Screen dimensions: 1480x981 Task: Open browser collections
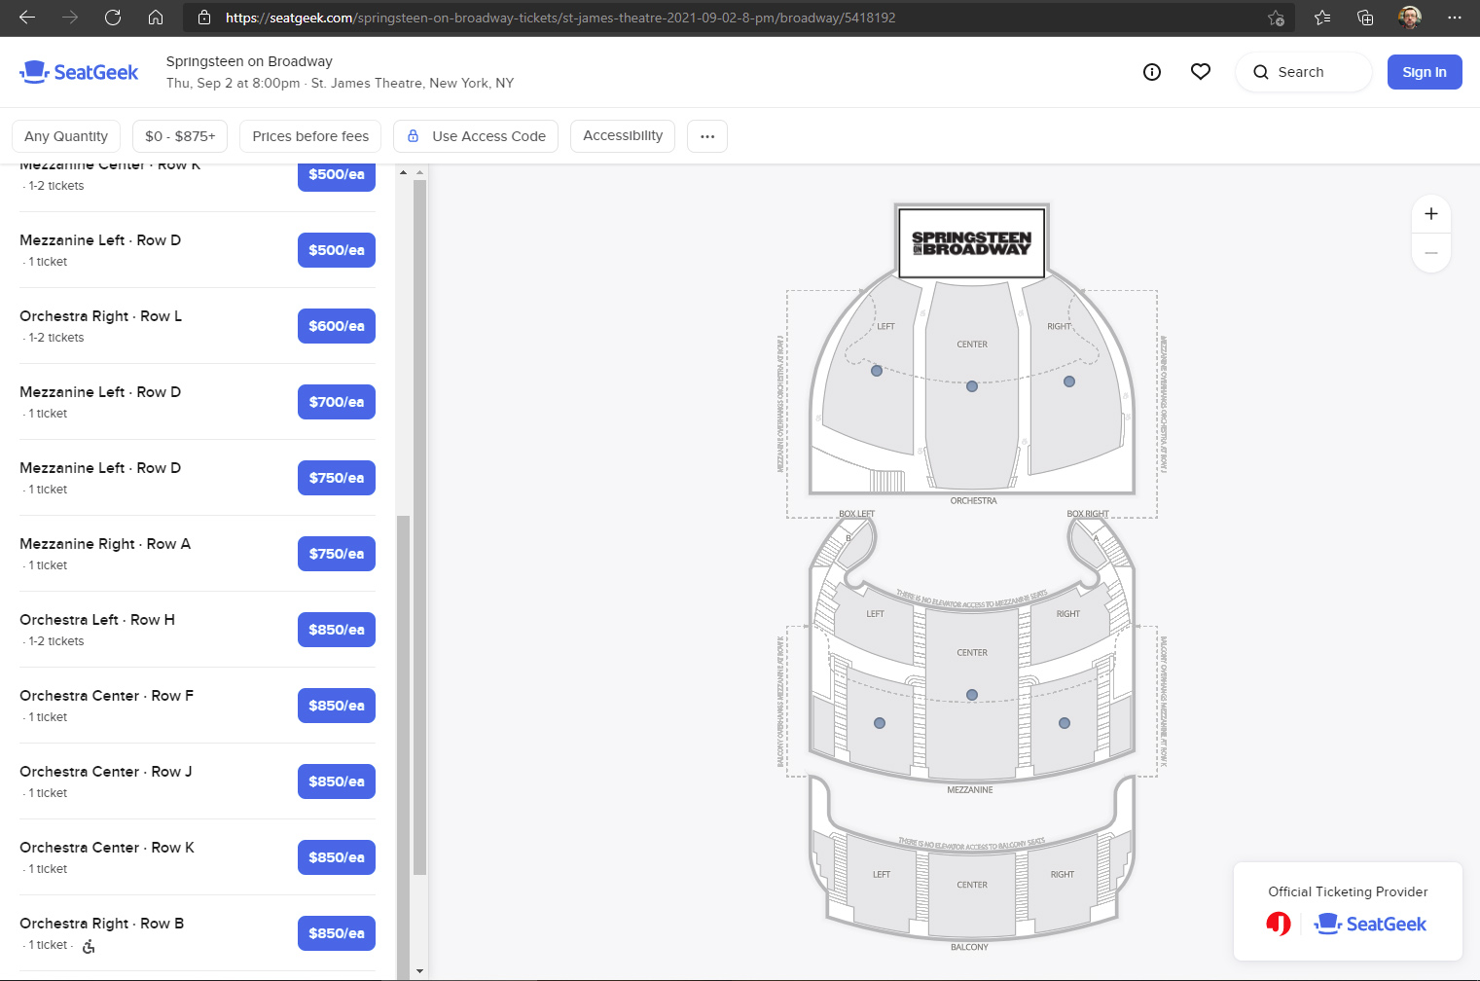[x=1365, y=18]
